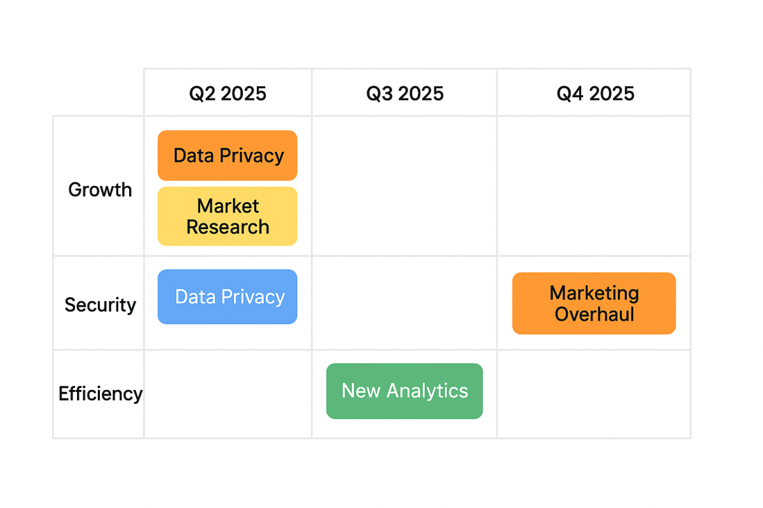This screenshot has height=508, width=763.
Task: Select the Q3 2025 column header
Action: click(x=404, y=93)
